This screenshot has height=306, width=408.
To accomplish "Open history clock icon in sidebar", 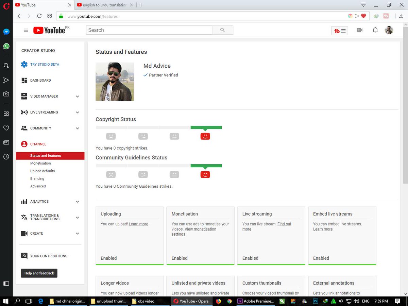I will (x=6, y=157).
